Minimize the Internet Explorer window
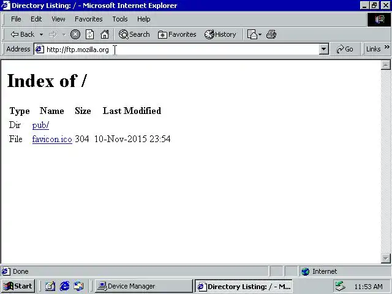 coord(364,6)
